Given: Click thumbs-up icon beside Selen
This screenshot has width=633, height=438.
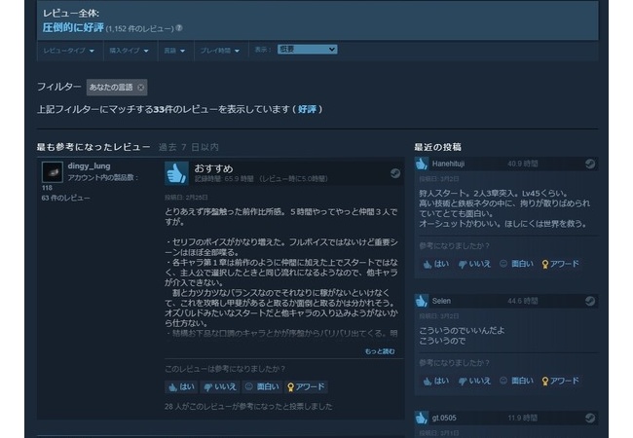Looking at the screenshot, I should point(421,301).
